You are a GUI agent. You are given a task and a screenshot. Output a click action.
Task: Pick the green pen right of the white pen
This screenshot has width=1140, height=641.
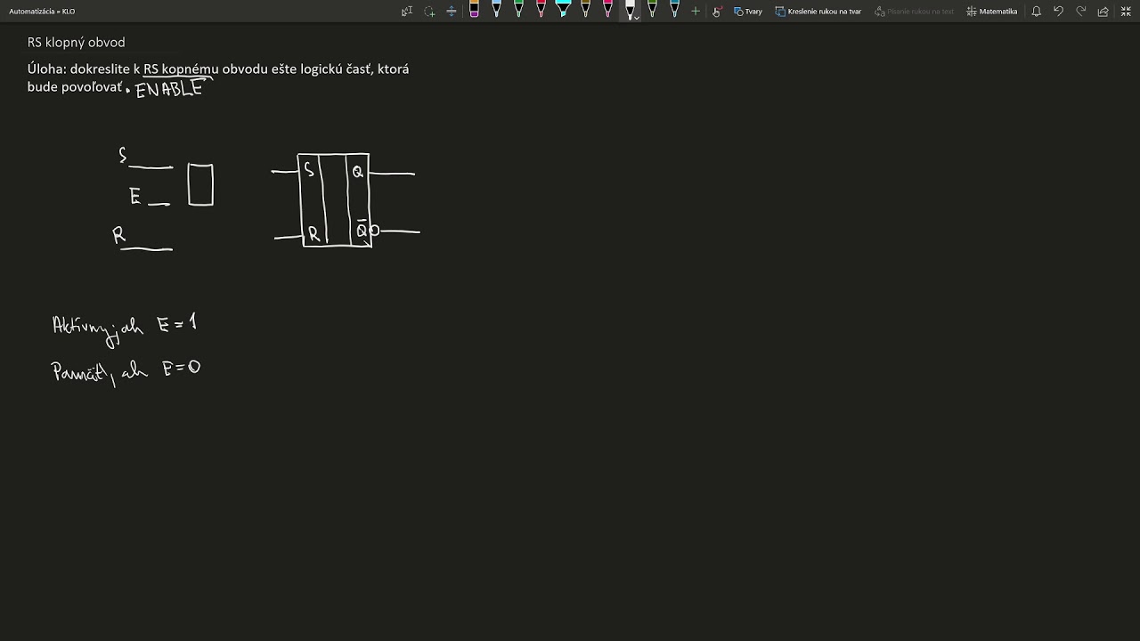(x=652, y=11)
